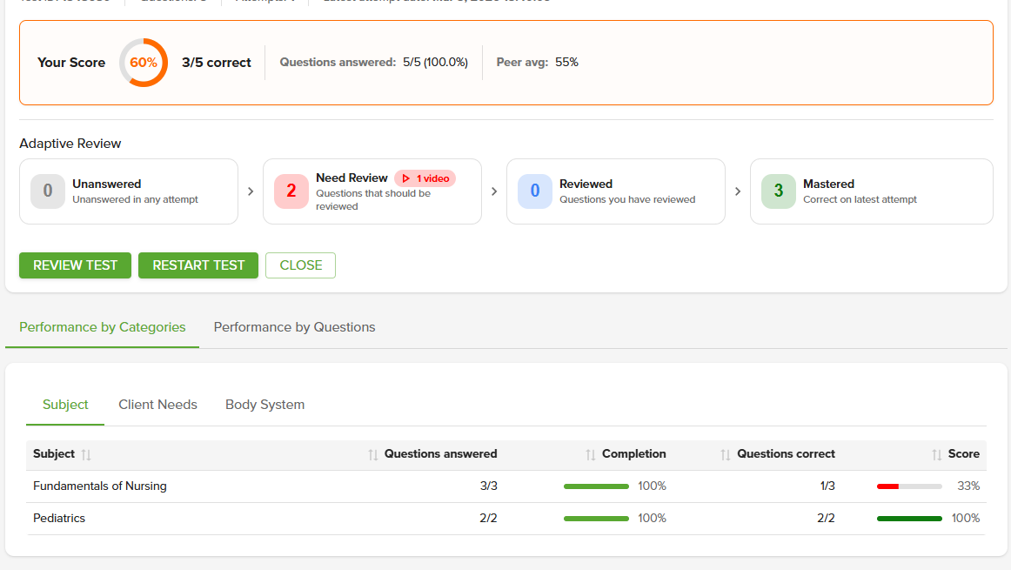Expand the chevron after Reviewed card
Screen dimensions: 1011x570
(737, 191)
